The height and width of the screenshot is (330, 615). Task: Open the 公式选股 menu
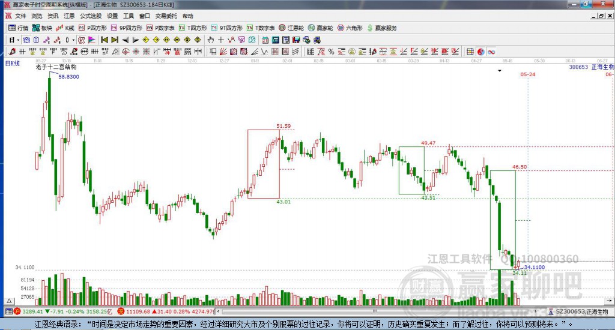click(x=91, y=16)
